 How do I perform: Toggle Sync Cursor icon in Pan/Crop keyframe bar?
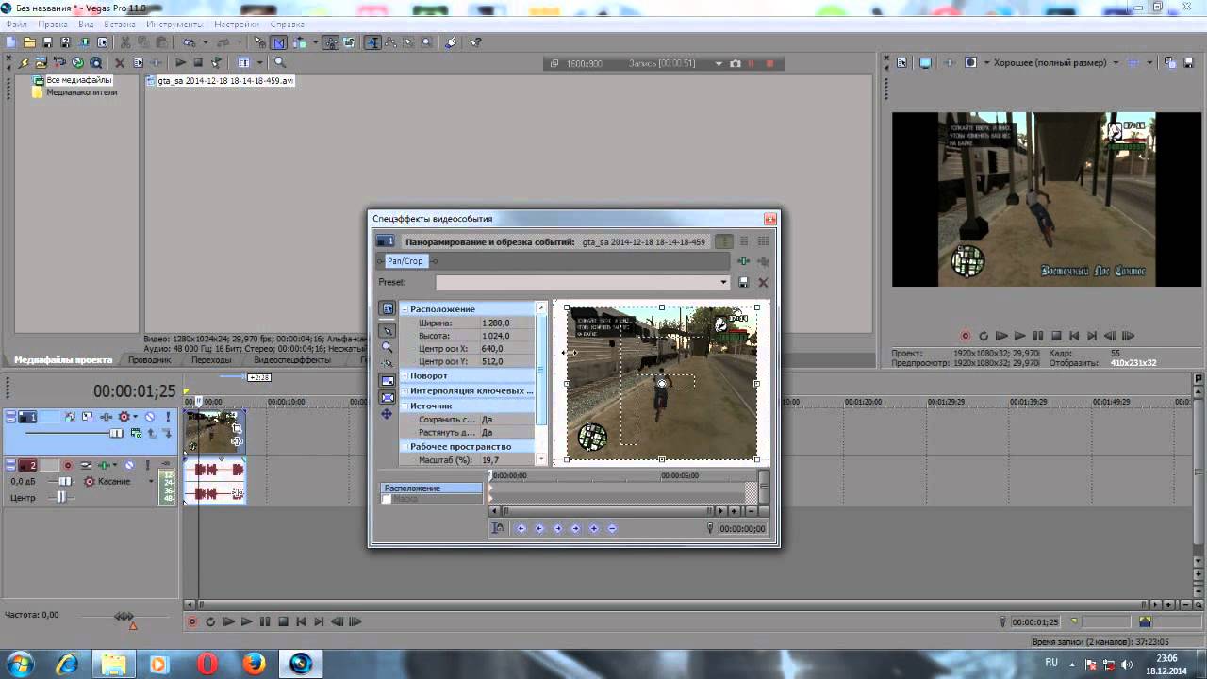click(497, 528)
